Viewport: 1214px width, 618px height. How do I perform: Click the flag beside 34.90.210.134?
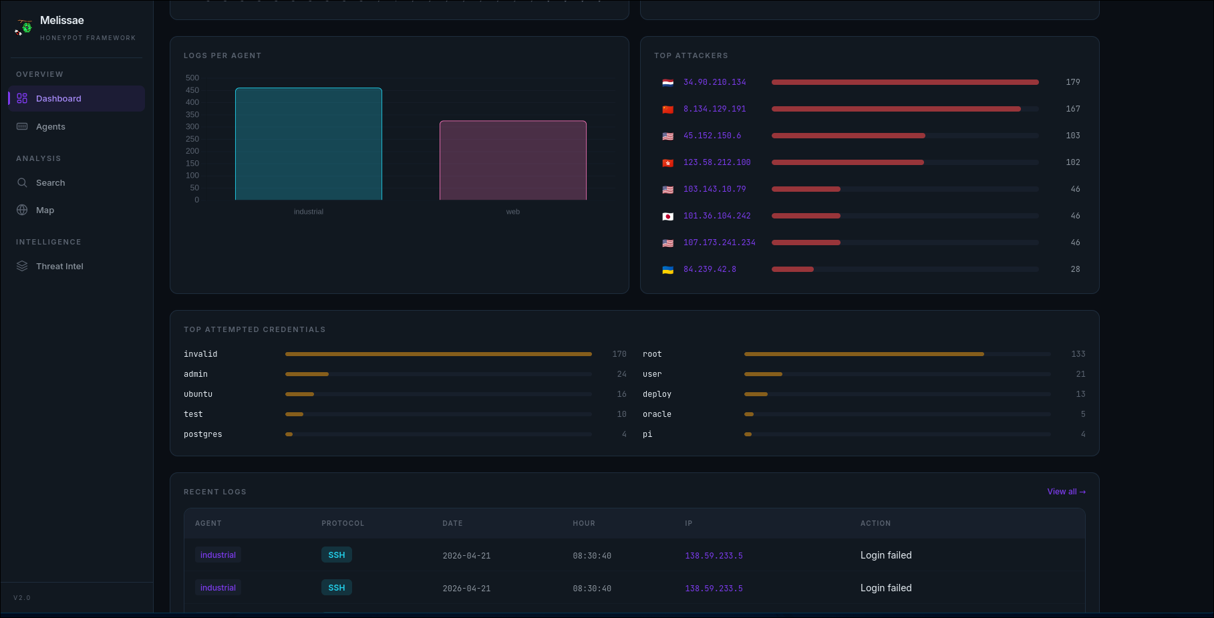[667, 83]
